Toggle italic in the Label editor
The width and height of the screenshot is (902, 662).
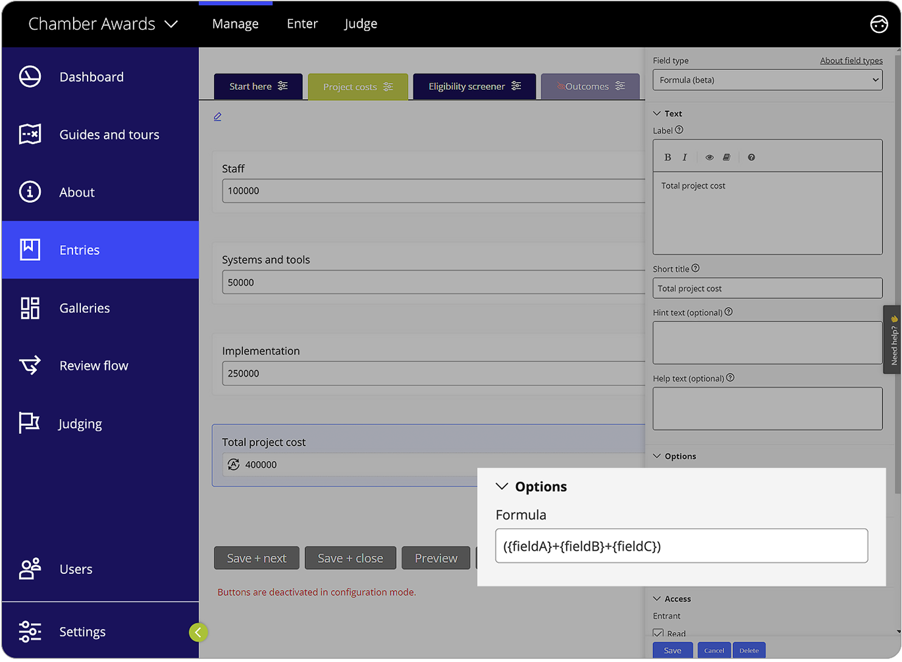point(684,157)
